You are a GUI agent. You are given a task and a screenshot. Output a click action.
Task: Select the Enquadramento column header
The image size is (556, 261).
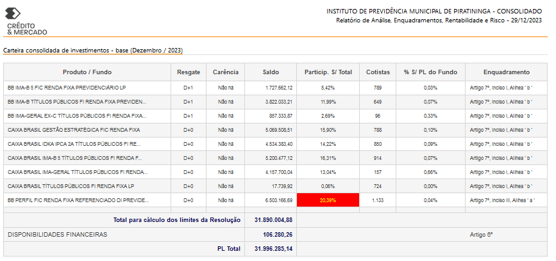coord(507,72)
